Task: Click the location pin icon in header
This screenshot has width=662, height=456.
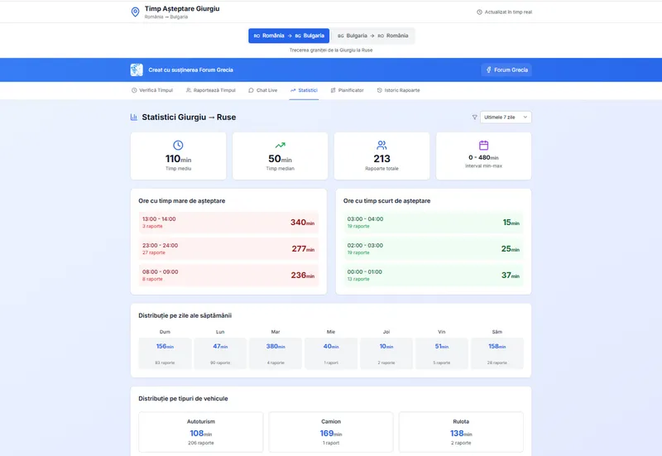Action: coord(136,12)
